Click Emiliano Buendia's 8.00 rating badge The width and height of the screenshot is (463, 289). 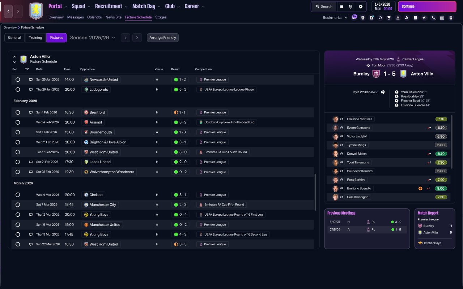441,189
